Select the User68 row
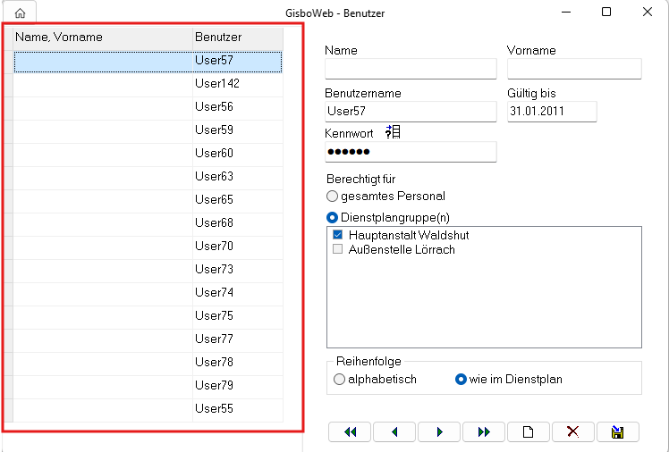The image size is (669, 452). click(x=148, y=224)
